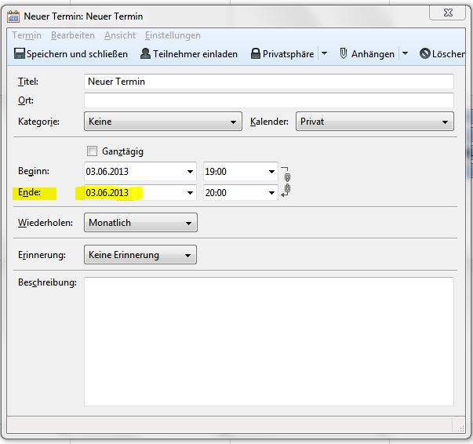The image size is (473, 444).
Task: Click the Ende date value 03.06.2013
Action: click(107, 193)
